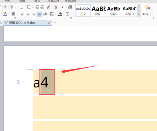The width and height of the screenshot is (157, 131).
Task: Open the paragraph marks dropdown arrow
Action: [66, 7]
